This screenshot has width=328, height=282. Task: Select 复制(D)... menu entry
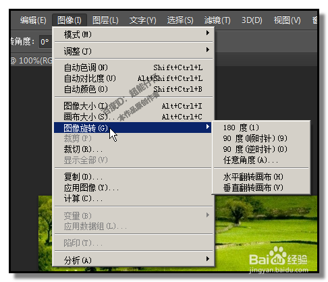point(133,177)
